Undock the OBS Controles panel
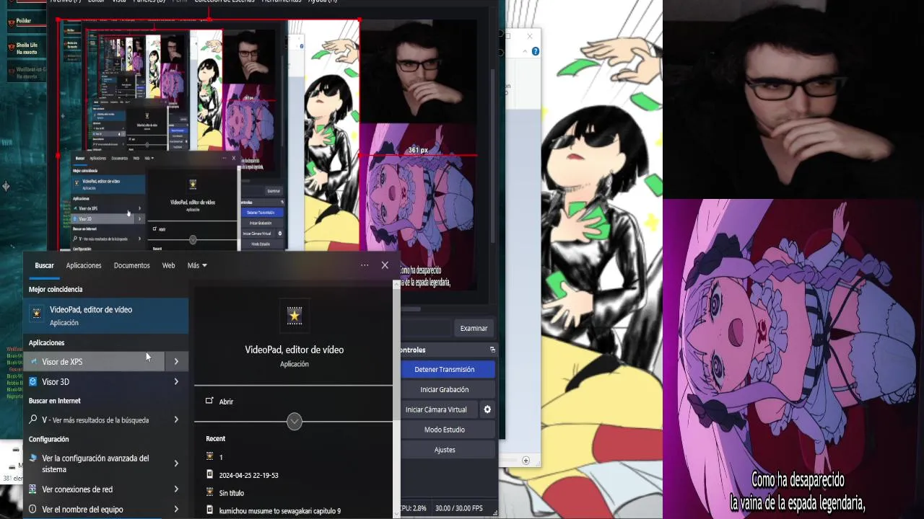Image resolution: width=924 pixels, height=519 pixels. point(492,350)
